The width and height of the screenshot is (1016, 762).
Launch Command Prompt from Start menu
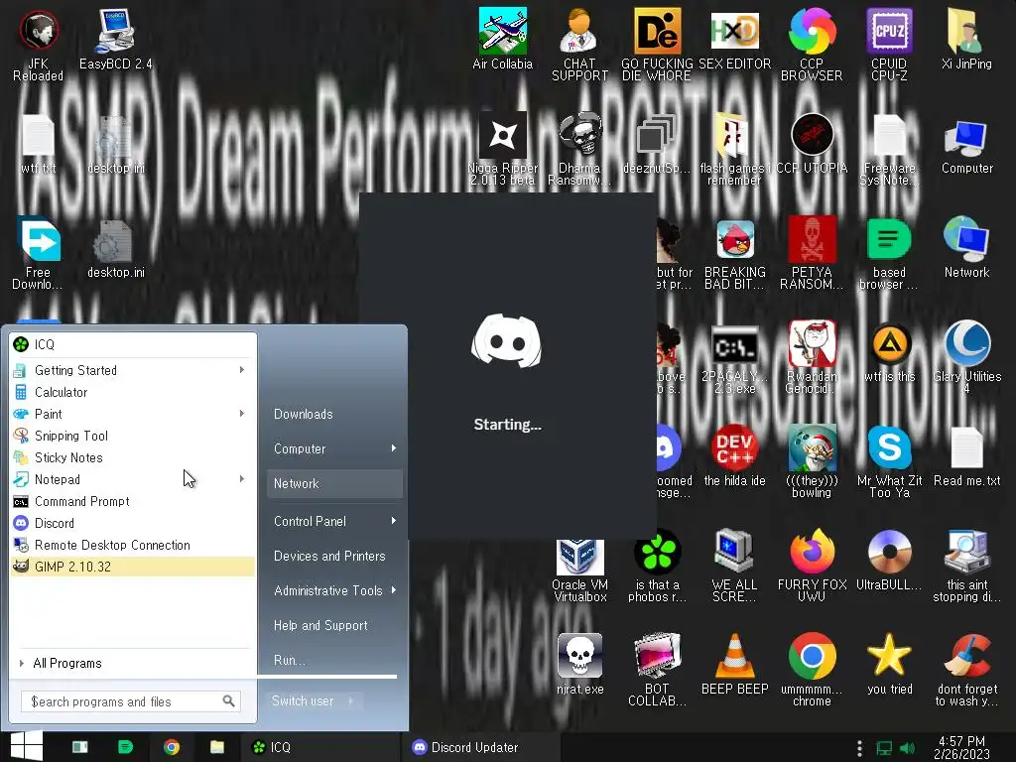click(x=133, y=501)
